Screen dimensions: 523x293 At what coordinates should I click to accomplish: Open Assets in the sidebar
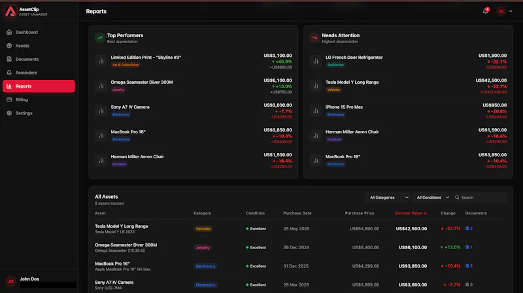tap(39, 46)
